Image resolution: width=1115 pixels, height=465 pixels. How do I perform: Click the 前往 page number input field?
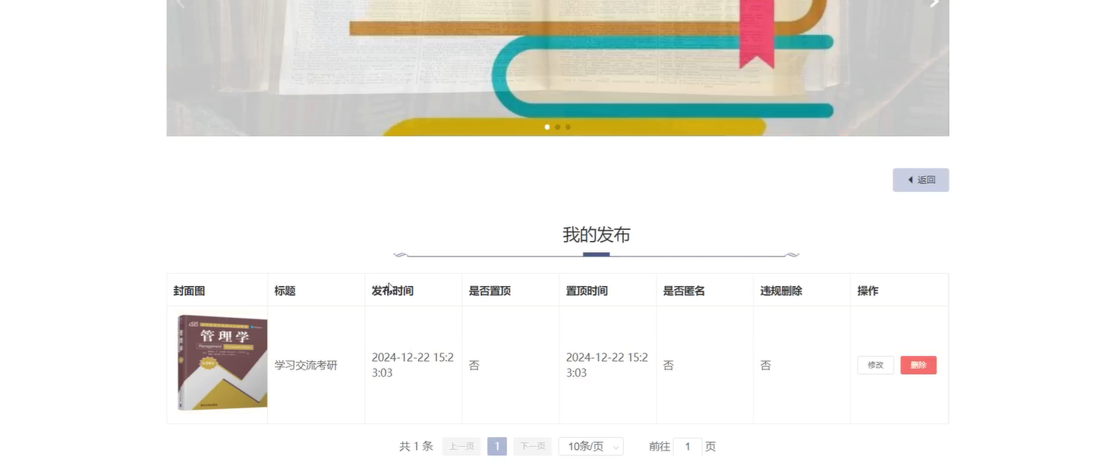686,445
